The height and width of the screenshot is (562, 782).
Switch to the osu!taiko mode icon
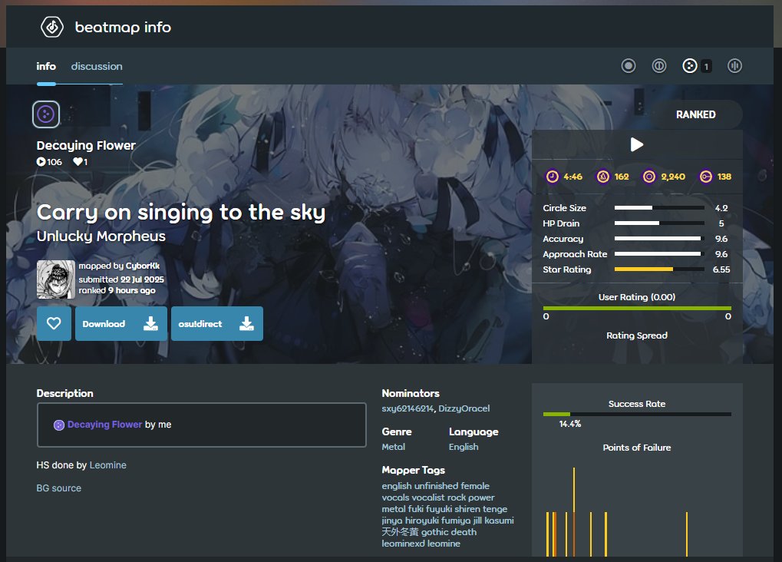tap(658, 66)
